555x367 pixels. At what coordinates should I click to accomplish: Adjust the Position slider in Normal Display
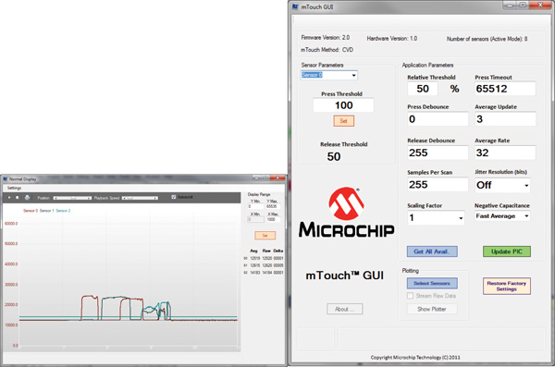[72, 198]
